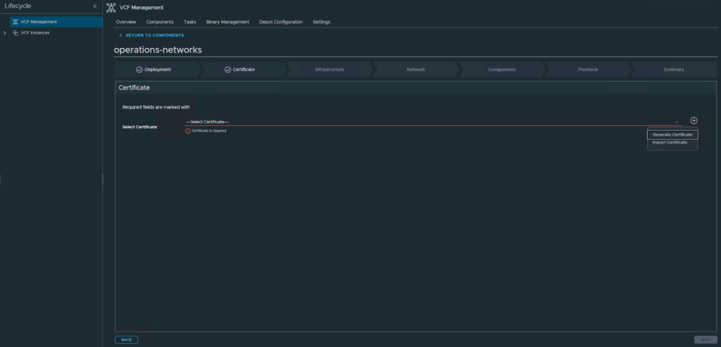Click the Certificate section heading

(x=134, y=87)
